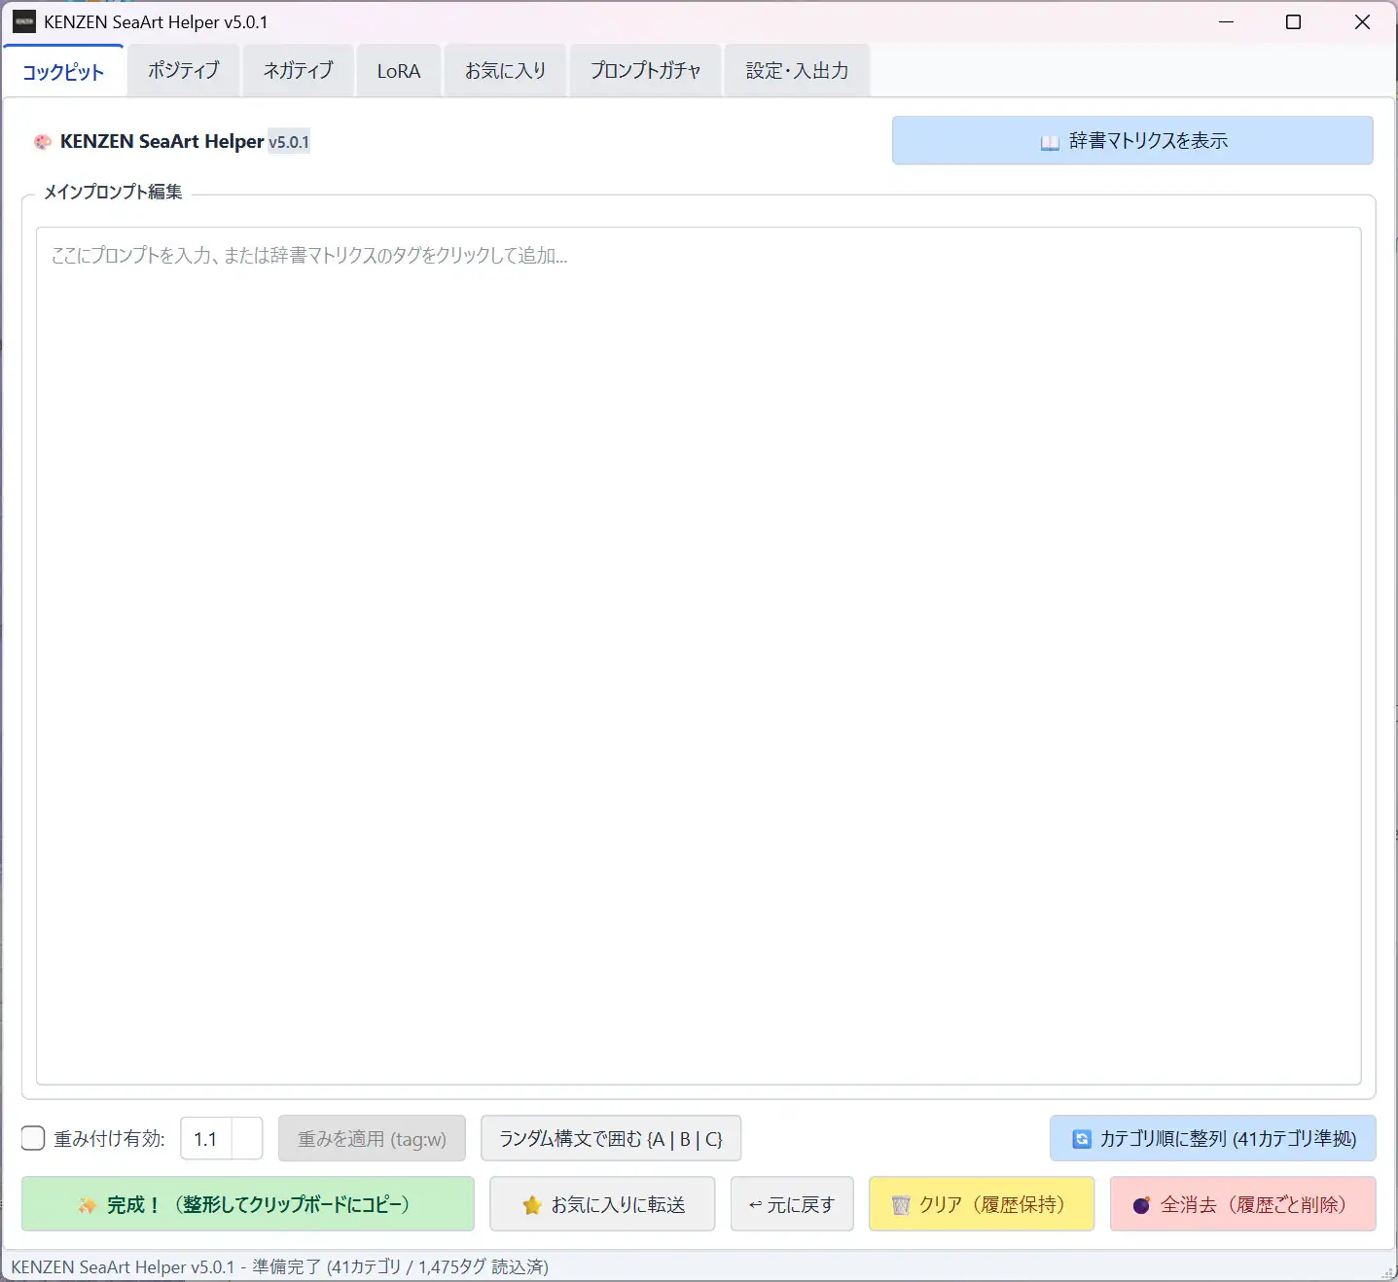Click the resize grip at window corner

1388,1272
